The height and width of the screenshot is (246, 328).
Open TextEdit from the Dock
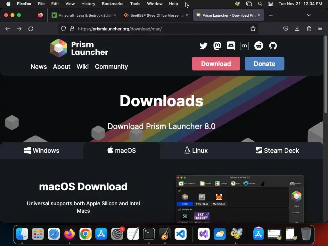[x=133, y=234]
